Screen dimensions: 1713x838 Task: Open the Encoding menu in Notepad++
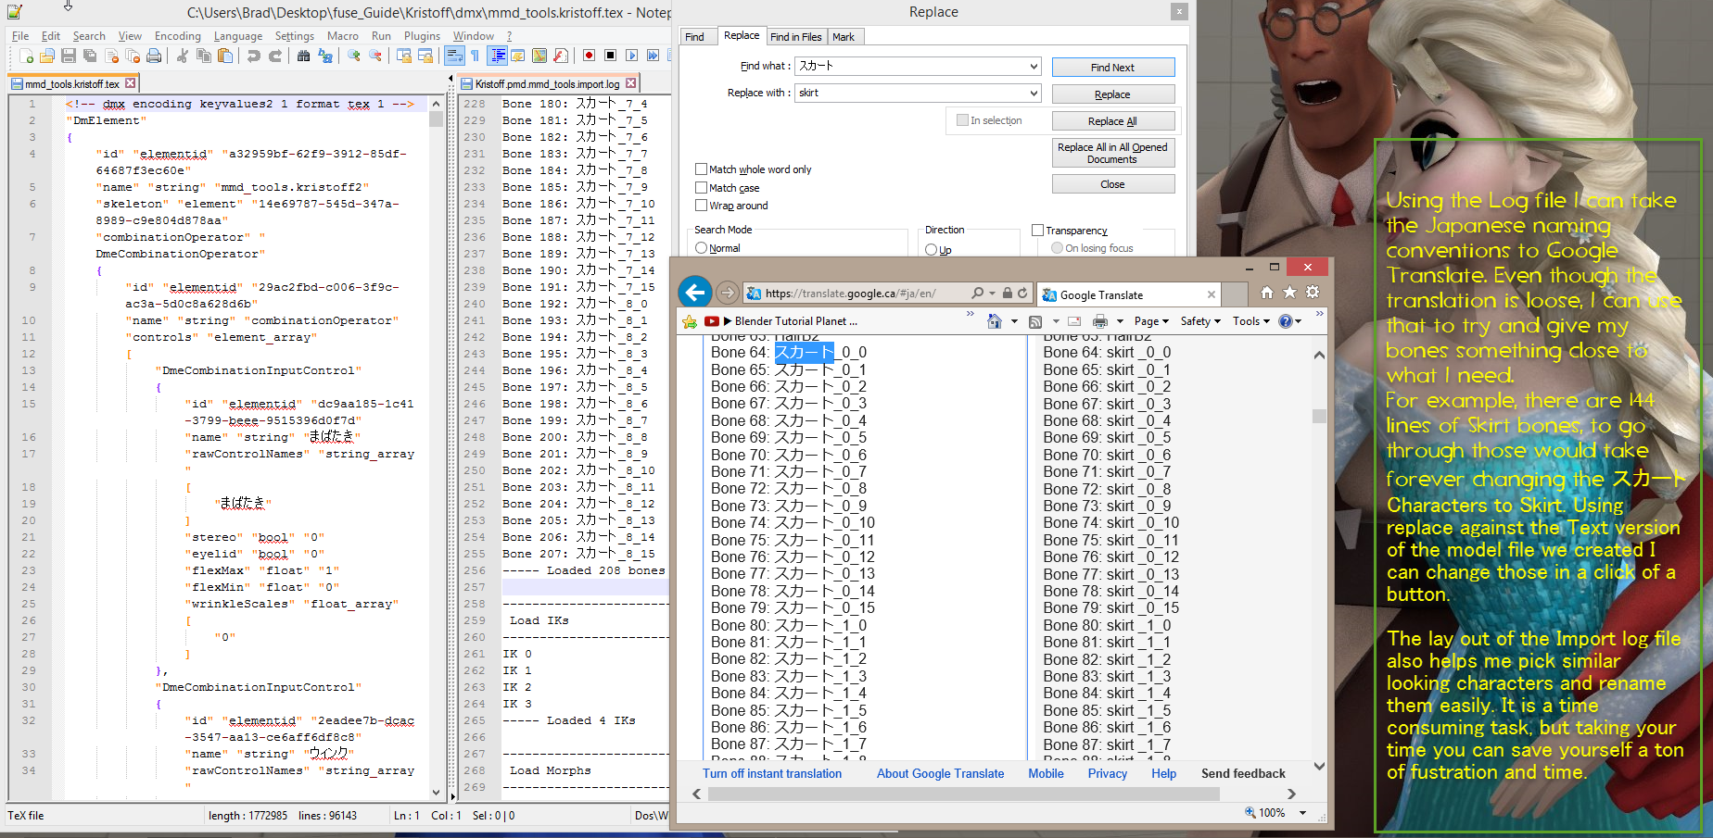[x=178, y=36]
